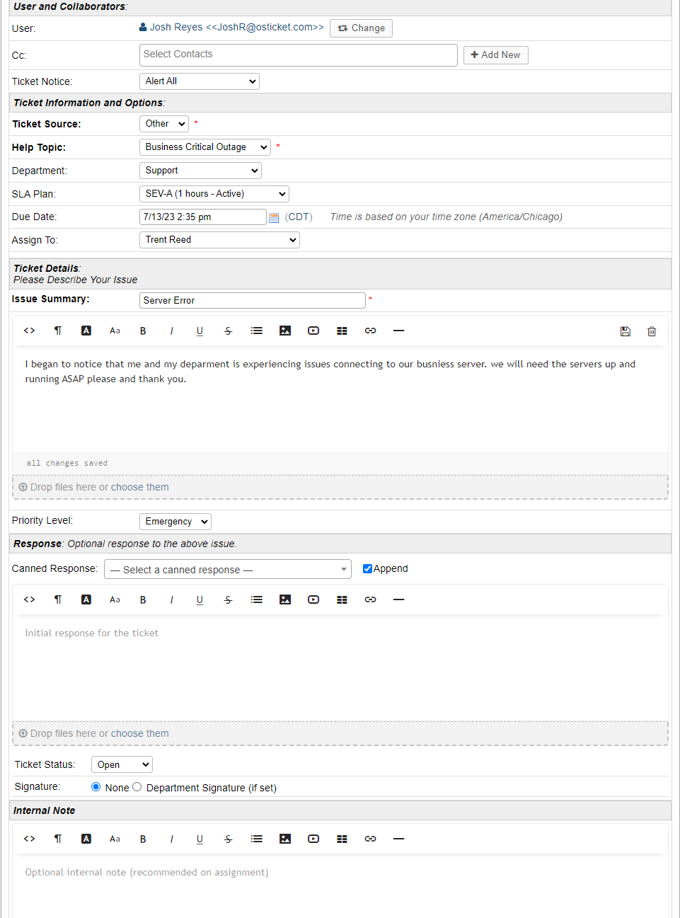
Task: Uncheck the Append checkbox
Action: tap(367, 568)
